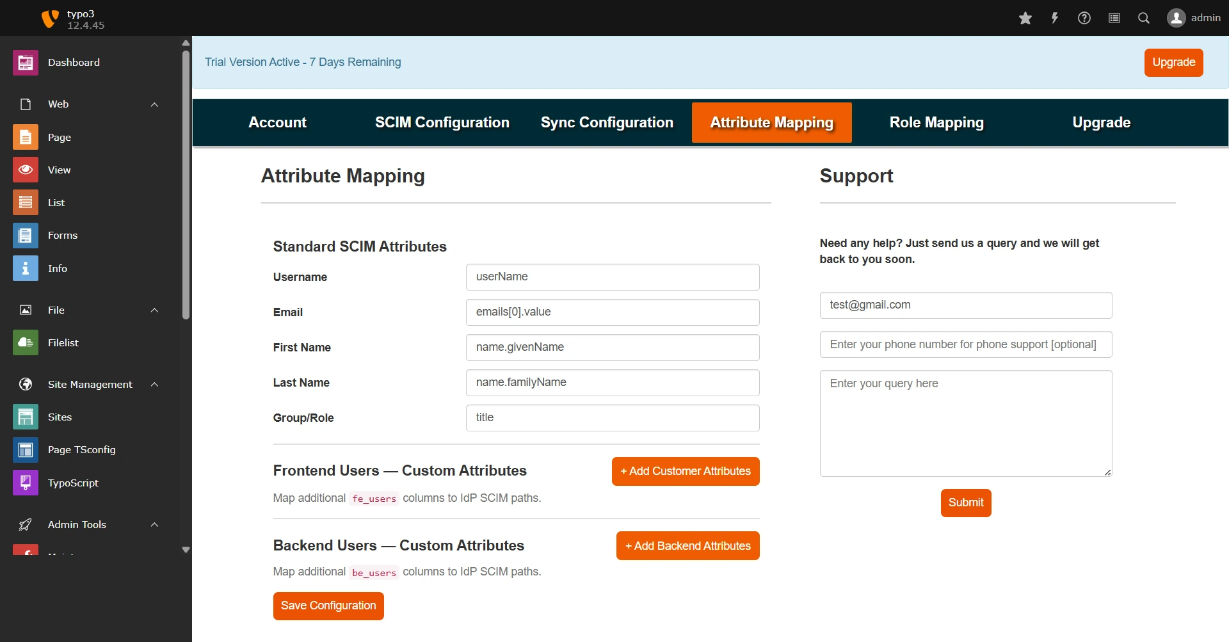Open flush cache lightning icon
This screenshot has height=642, width=1229.
(1055, 18)
